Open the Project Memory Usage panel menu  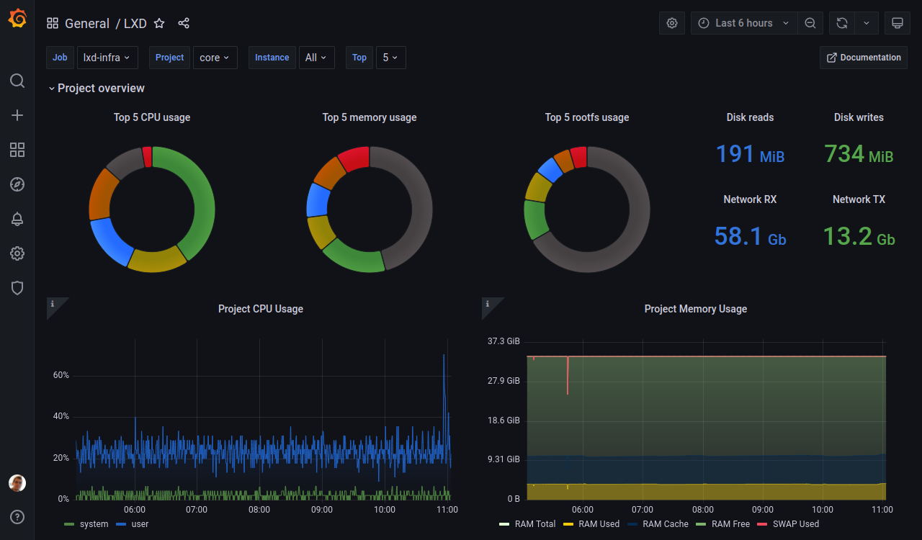click(696, 309)
